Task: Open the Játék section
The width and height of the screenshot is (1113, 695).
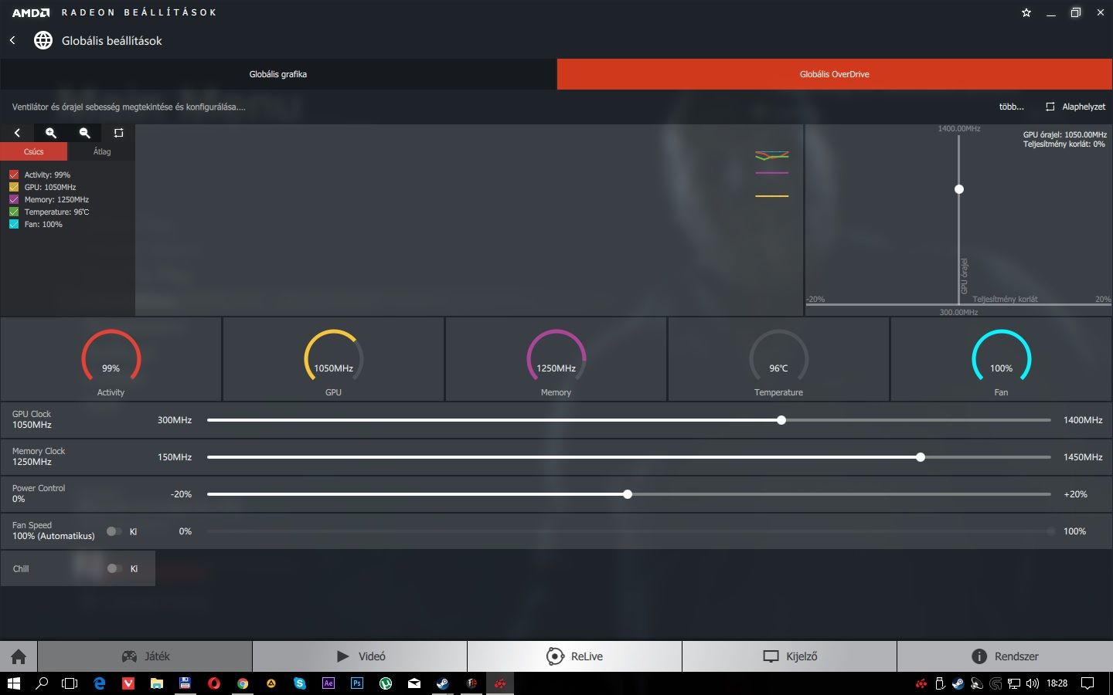Action: pos(145,656)
